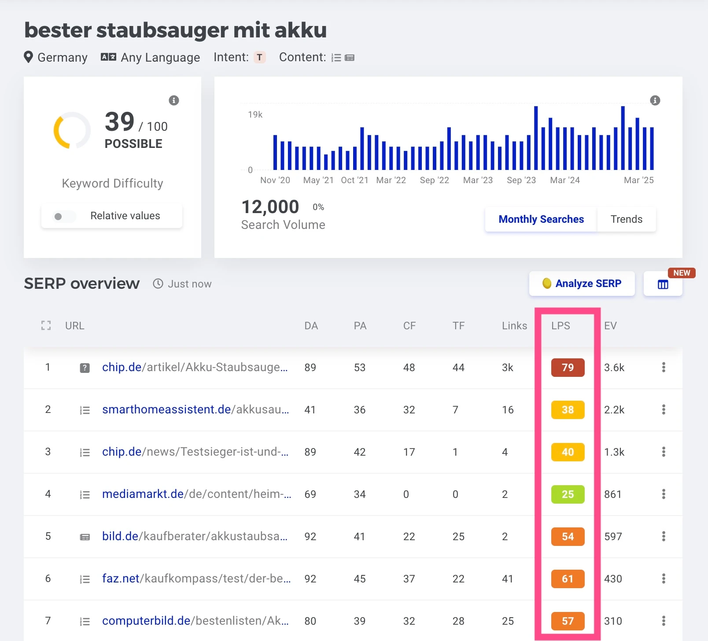Click the fullscreen expand icon in URL header
The width and height of the screenshot is (708, 641).
tap(46, 326)
